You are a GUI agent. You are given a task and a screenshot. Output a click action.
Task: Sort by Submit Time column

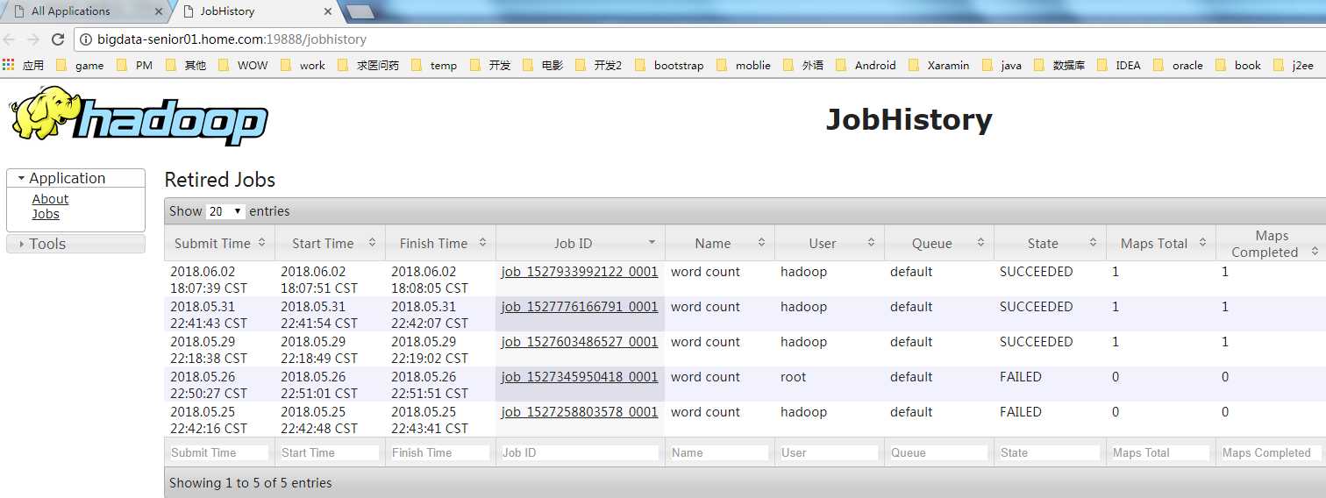click(219, 243)
